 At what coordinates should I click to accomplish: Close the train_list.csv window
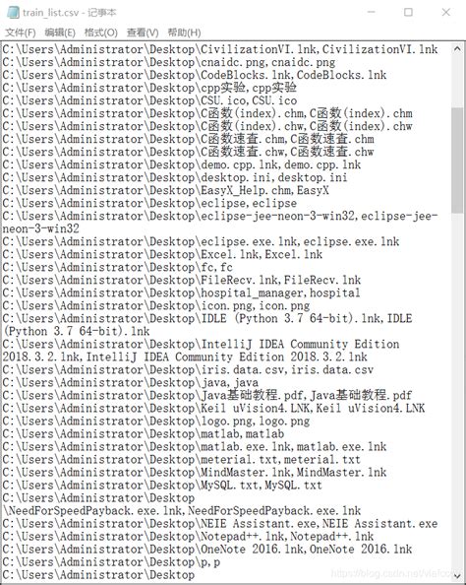pyautogui.click(x=446, y=13)
